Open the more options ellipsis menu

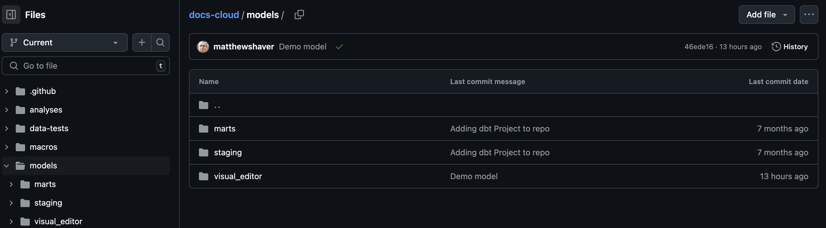(809, 14)
